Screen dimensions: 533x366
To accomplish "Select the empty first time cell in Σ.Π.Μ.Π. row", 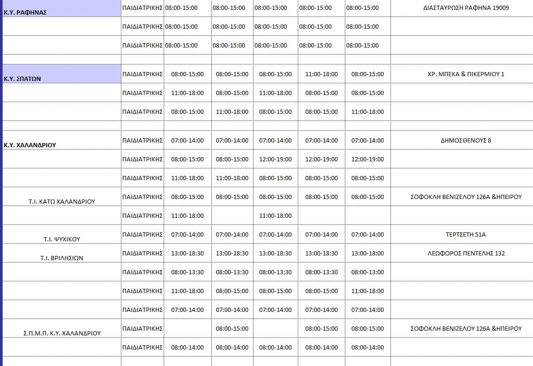I will point(187,328).
